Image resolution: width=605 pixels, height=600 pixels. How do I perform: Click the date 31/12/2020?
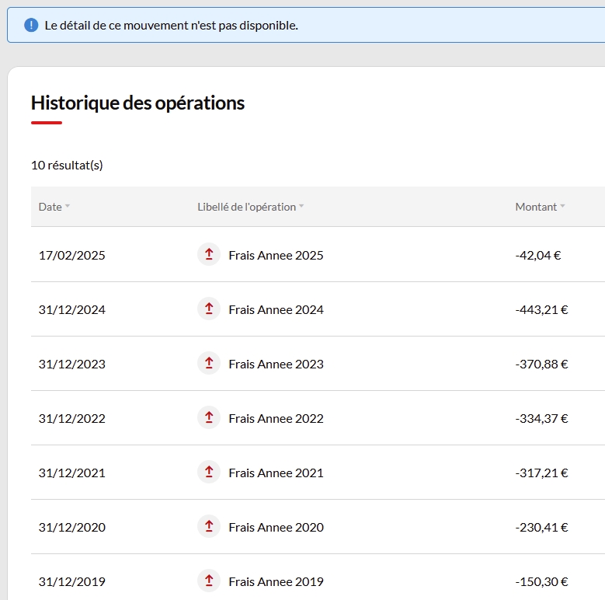click(x=71, y=527)
